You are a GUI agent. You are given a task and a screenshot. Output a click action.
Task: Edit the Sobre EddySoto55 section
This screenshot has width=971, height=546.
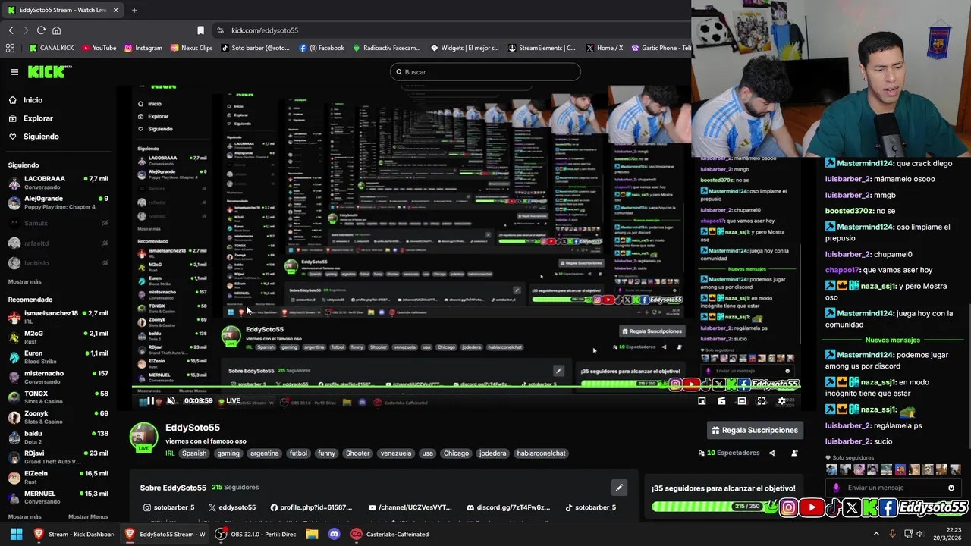pyautogui.click(x=619, y=488)
